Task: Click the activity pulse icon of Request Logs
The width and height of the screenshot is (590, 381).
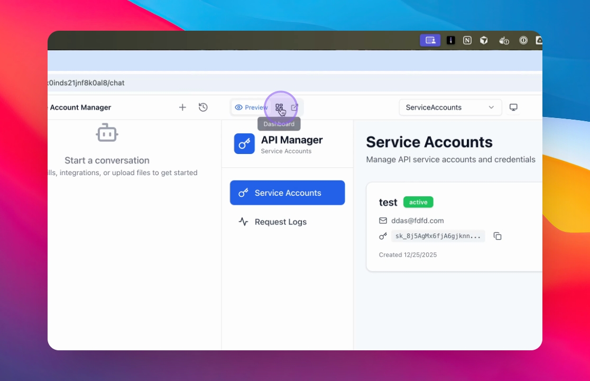Action: 243,222
